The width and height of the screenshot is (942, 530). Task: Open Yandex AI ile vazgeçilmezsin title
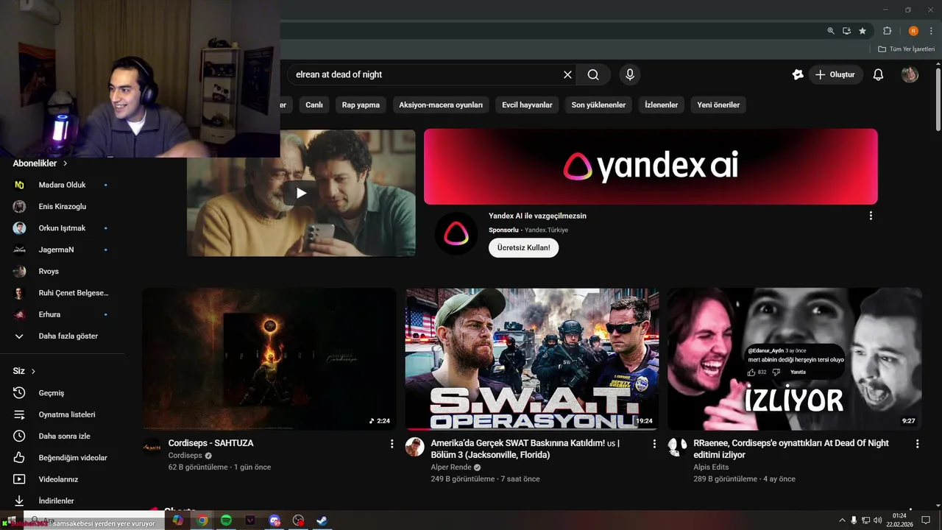[537, 216]
